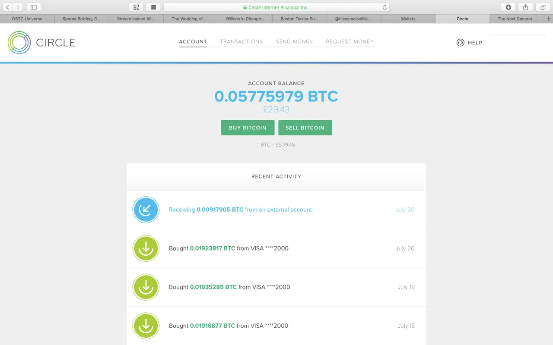
Task: Show all tabs overview
Action: coord(543,7)
